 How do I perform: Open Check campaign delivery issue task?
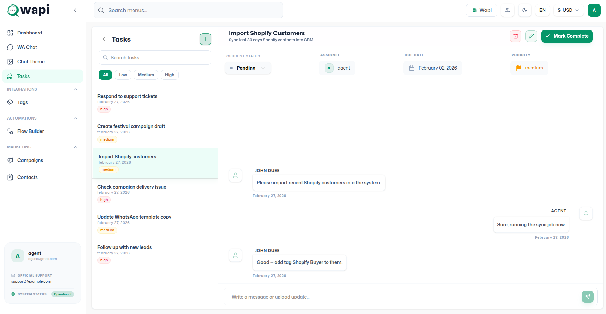pos(155,193)
